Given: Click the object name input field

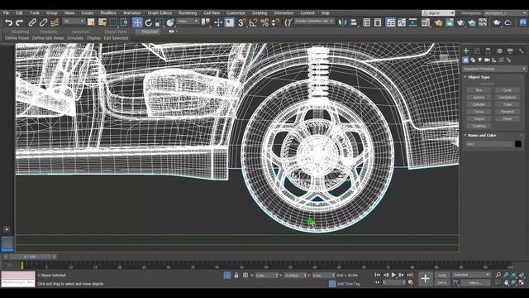Looking at the screenshot, I should (490, 144).
